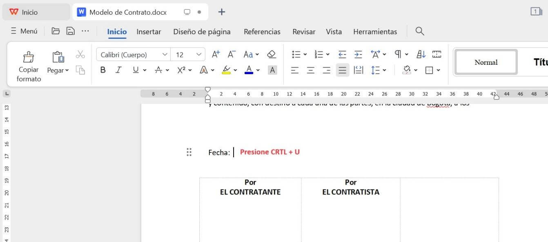
Task: Toggle bold formatting
Action: (102, 70)
